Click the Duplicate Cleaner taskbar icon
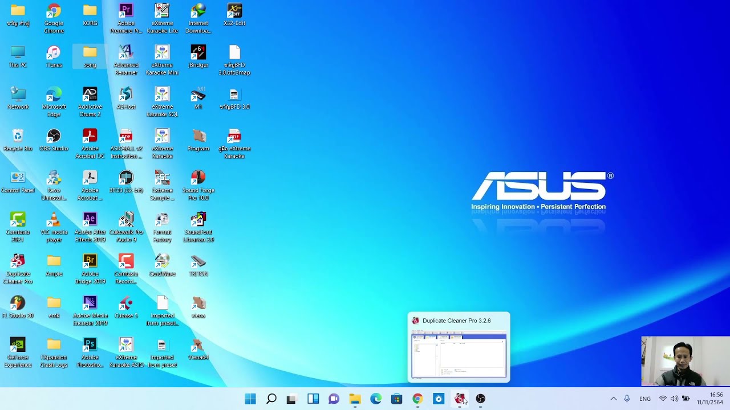This screenshot has height=410, width=730. 460,399
